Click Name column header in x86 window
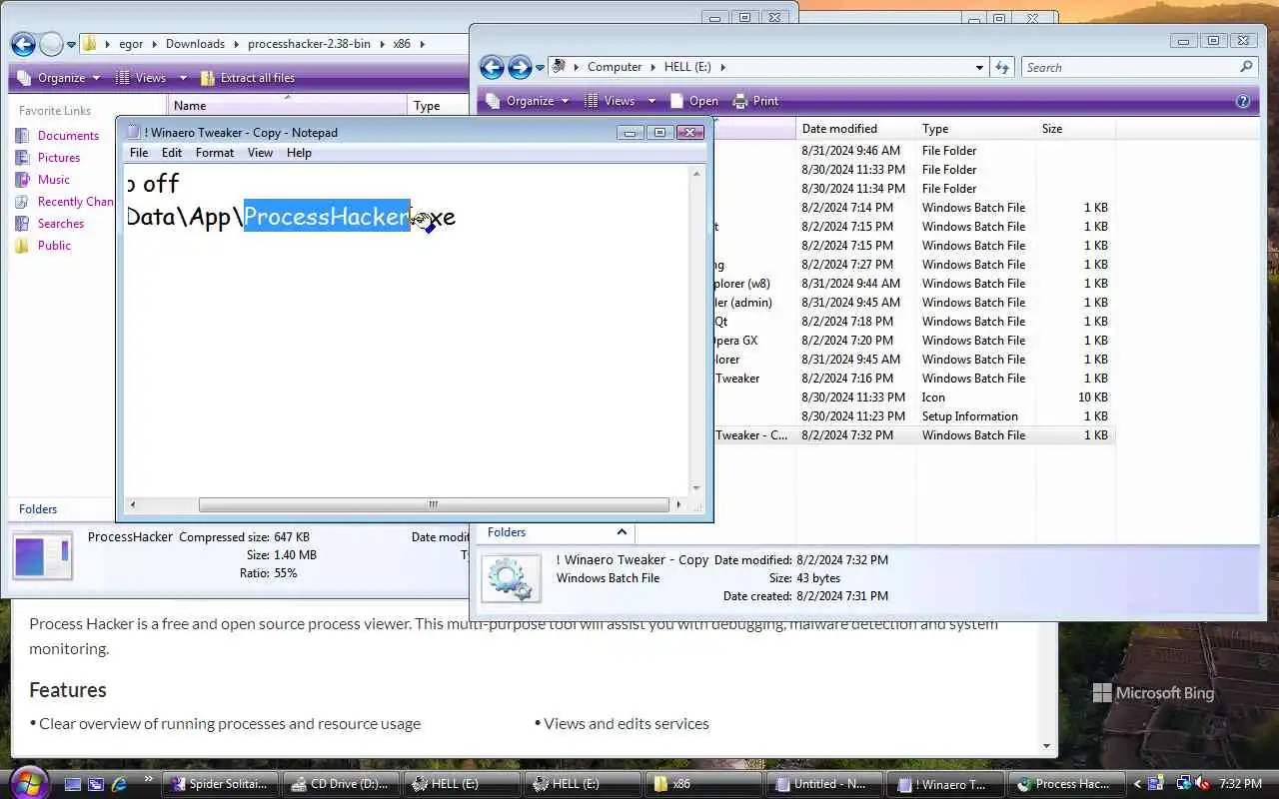 pos(288,106)
